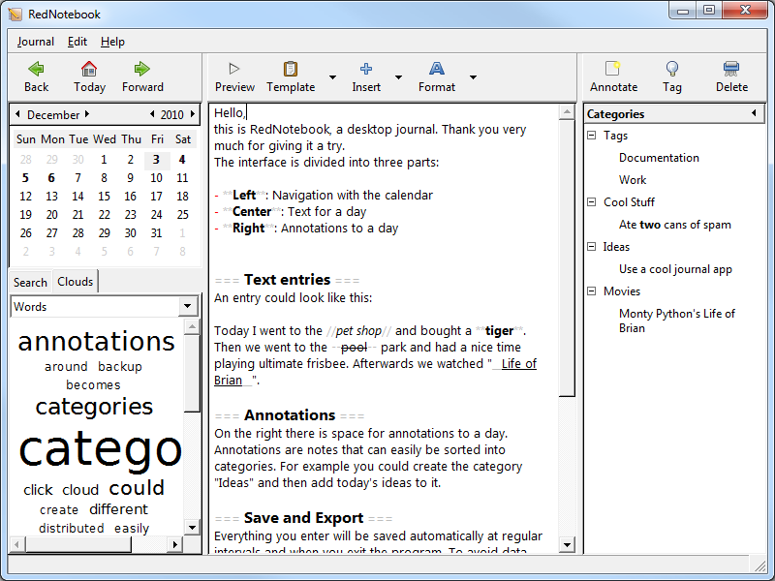Switch to the Search tab

(x=30, y=282)
